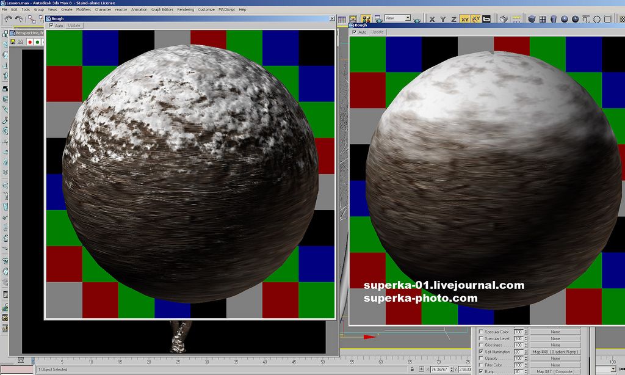Click the Self-Illumination amount field
This screenshot has height=375, width=625.
(x=519, y=352)
